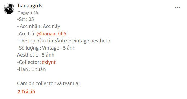Screen dimensions: 187x99
Task: Click the "Acc này" text
Action: (51, 27)
